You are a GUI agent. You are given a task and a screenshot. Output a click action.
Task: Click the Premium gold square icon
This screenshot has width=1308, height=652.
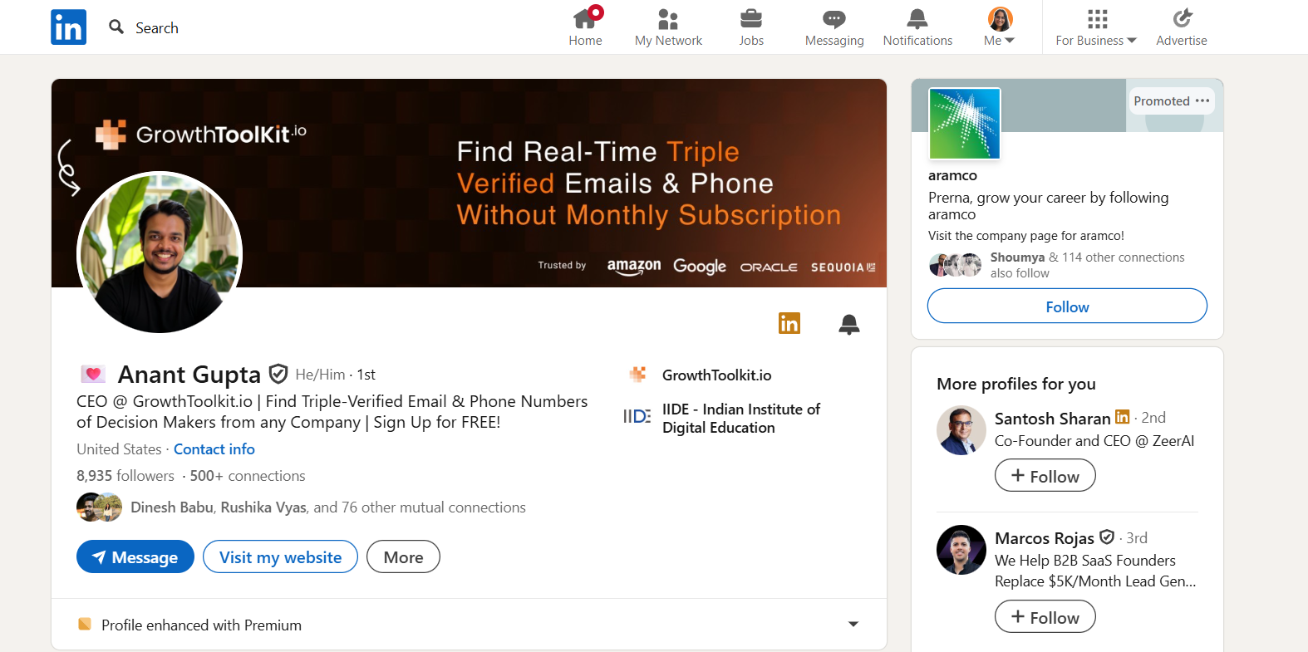(84, 624)
